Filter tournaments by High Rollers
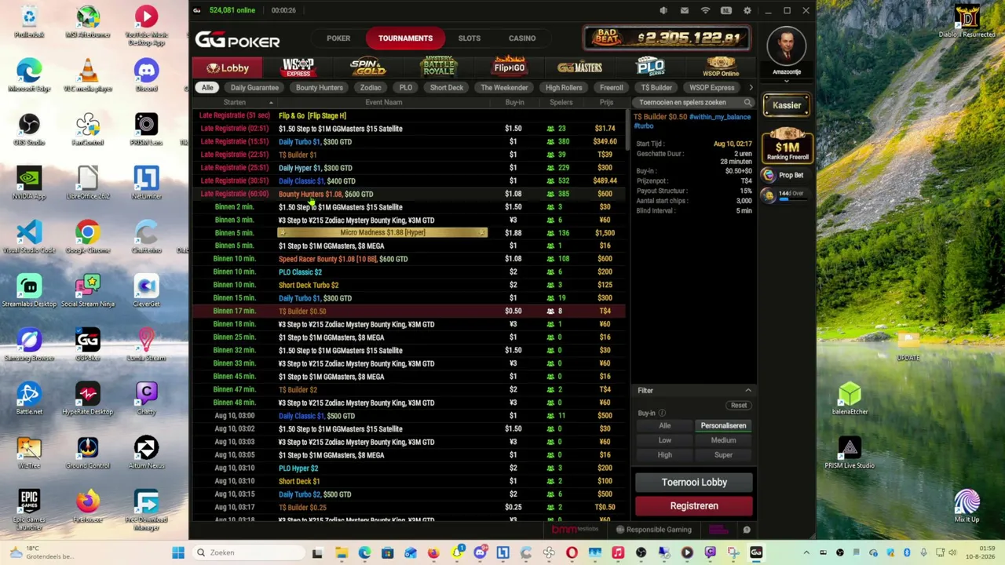The image size is (1005, 565). point(564,88)
